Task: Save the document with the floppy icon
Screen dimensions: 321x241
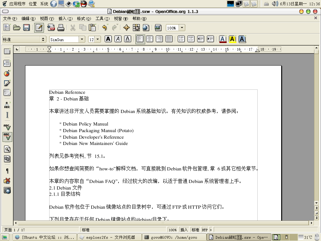Action: point(26,28)
